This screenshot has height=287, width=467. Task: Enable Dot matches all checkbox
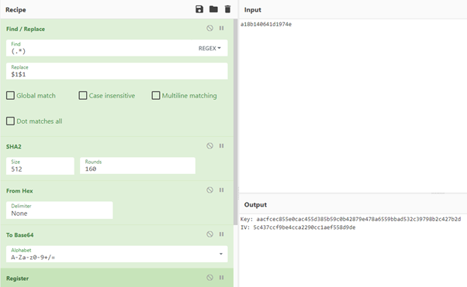[x=10, y=121]
